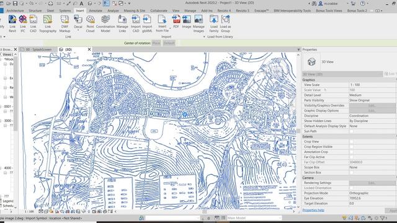397x223 pixels.
Task: Enable the Crop View checkbox
Action: 352,142
